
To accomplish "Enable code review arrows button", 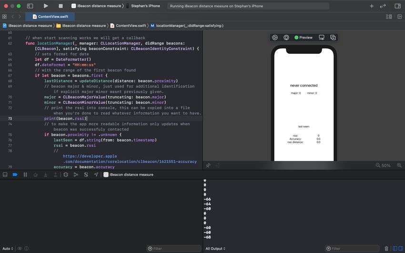I will click(383, 6).
